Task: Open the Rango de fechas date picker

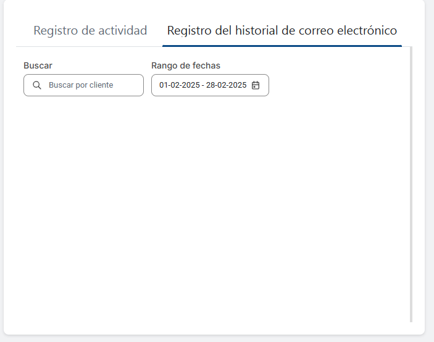Action: (x=210, y=85)
